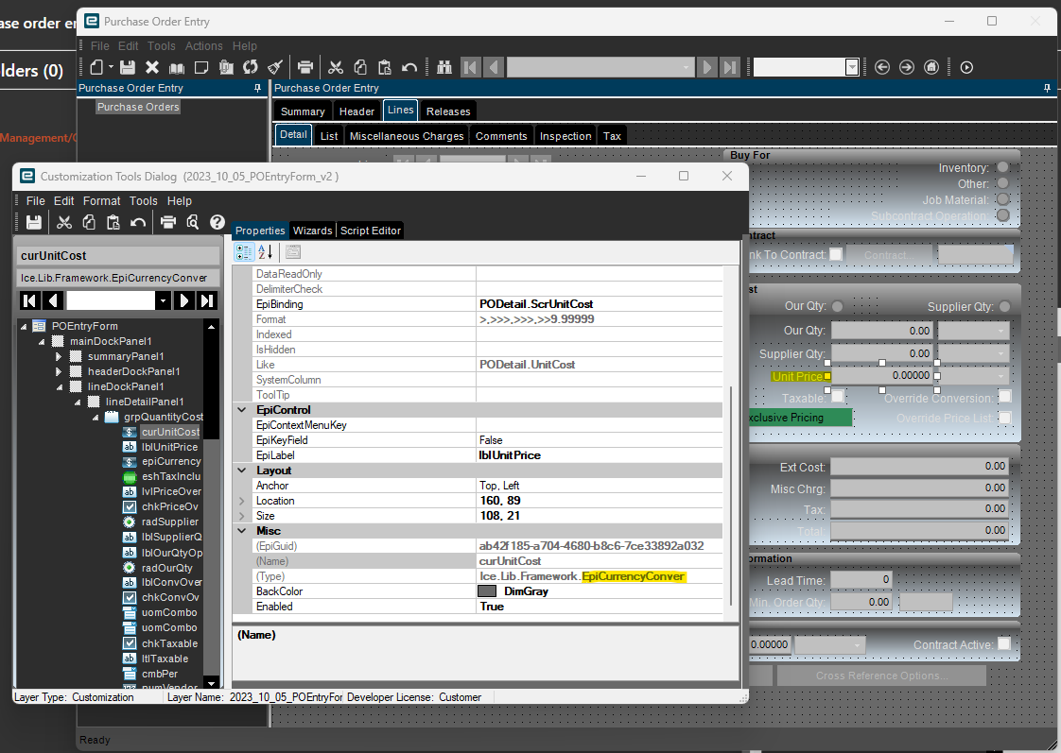Click the DimGray BackColor swatch
The image size is (1061, 753).
[x=486, y=590]
